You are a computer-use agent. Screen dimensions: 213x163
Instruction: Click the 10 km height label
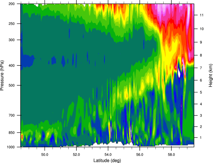(202, 29)
